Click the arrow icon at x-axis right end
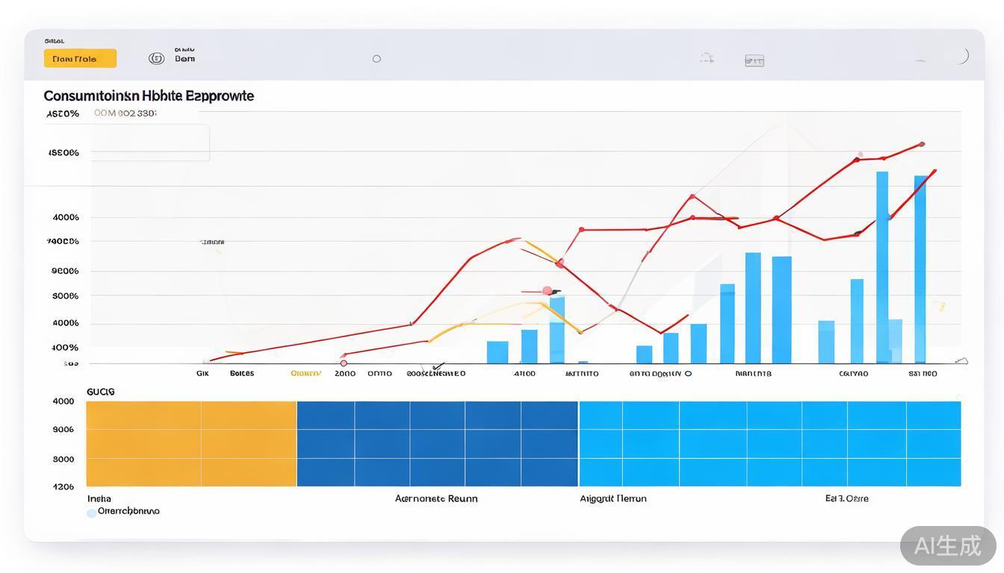Image resolution: width=1004 pixels, height=573 pixels. click(x=961, y=361)
